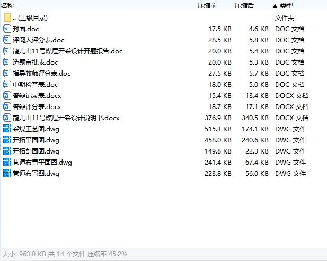The width and height of the screenshot is (327, 261).
Task: Click the 类型 column header text
Action: (x=287, y=6)
